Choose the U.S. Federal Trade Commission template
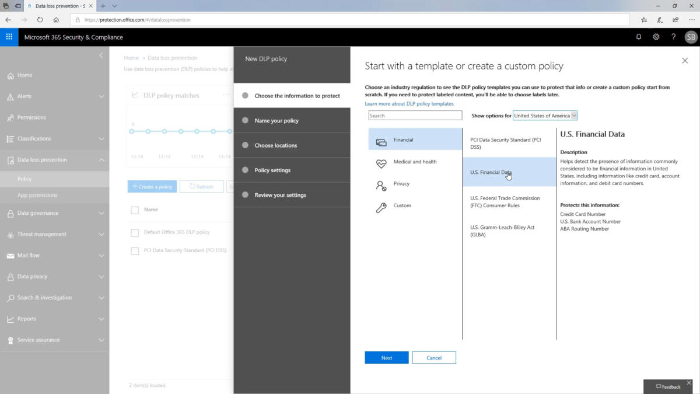 tap(509, 201)
